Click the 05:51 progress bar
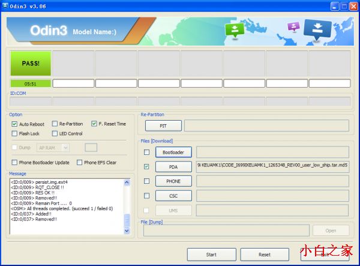360x266 pixels. coord(31,83)
